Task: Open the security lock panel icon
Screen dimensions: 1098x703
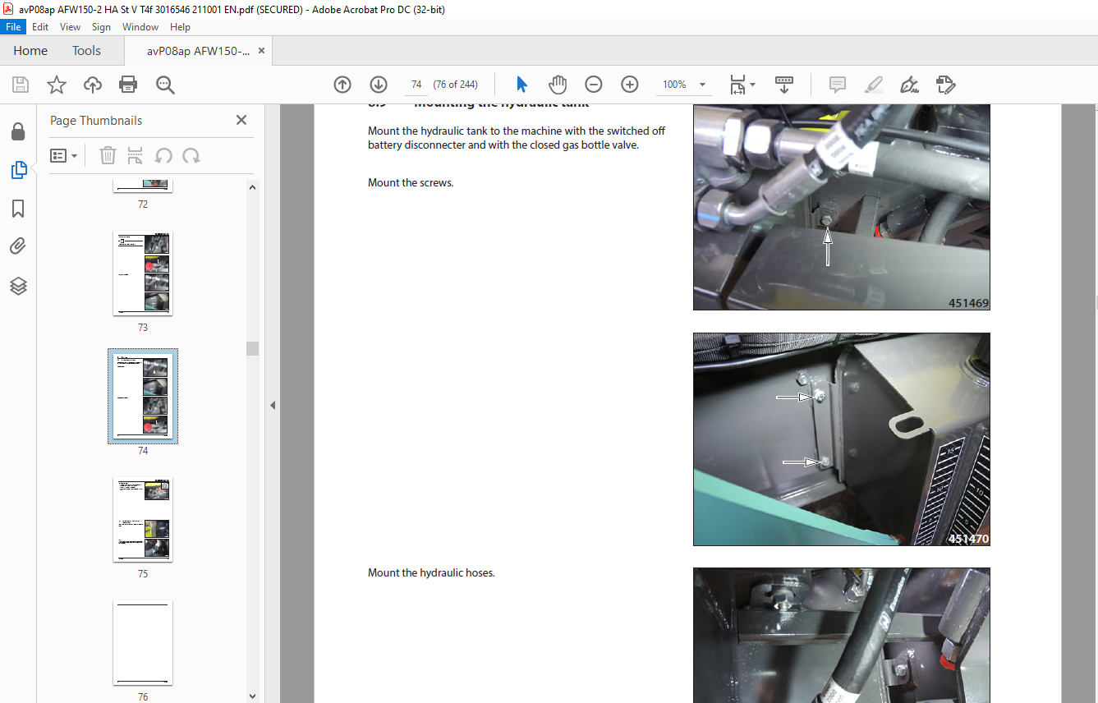Action: click(x=18, y=131)
